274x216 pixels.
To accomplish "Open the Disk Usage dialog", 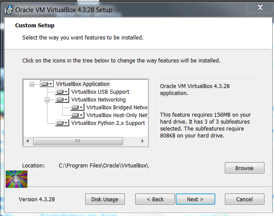I will 105,199.
